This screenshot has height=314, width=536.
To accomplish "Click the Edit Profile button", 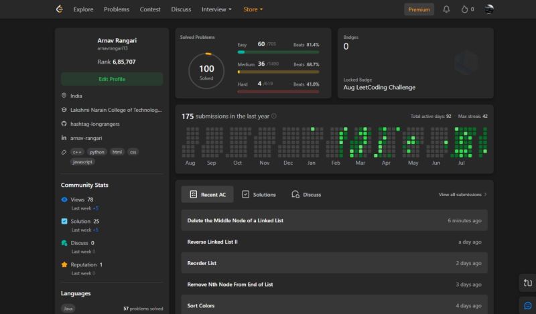I will [x=112, y=79].
